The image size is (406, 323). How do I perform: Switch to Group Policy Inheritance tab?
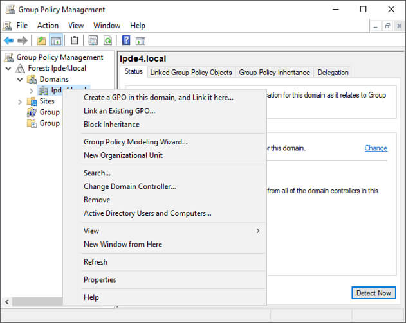275,73
